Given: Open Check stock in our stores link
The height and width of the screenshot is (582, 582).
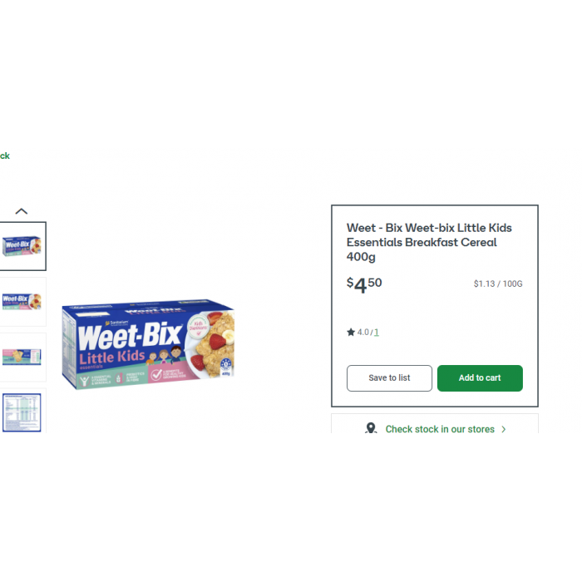Looking at the screenshot, I should pos(440,429).
